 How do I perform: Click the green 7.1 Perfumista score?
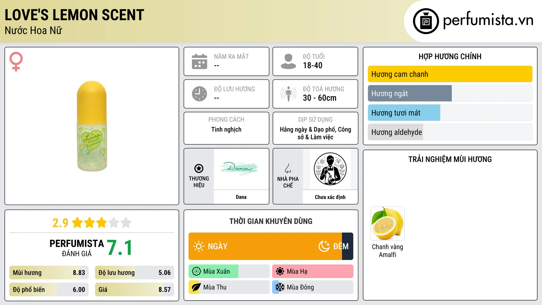[x=120, y=248]
